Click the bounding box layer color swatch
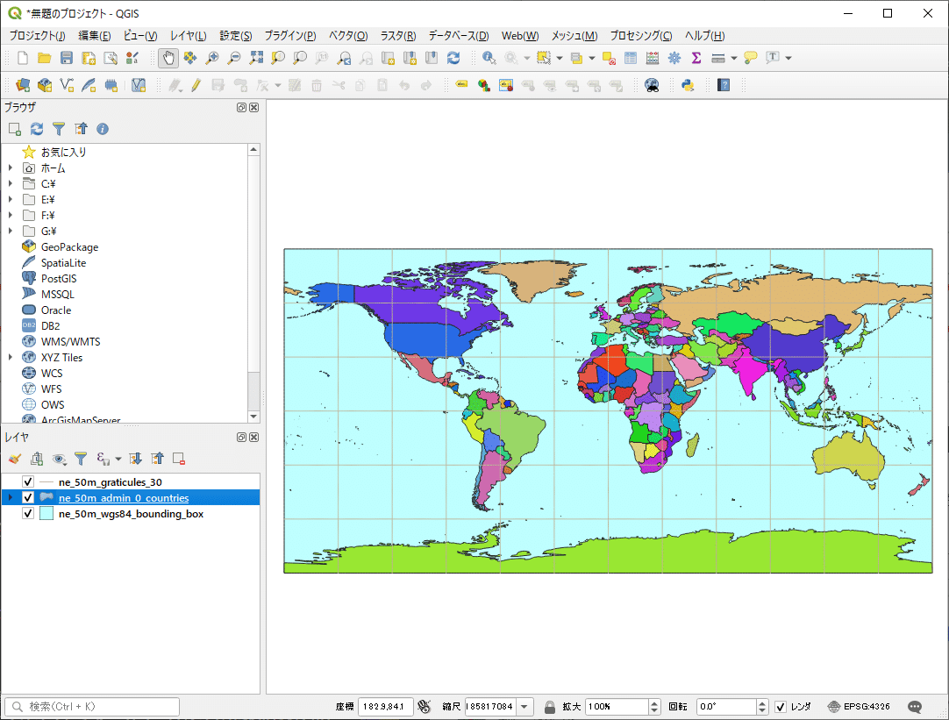 coord(46,514)
